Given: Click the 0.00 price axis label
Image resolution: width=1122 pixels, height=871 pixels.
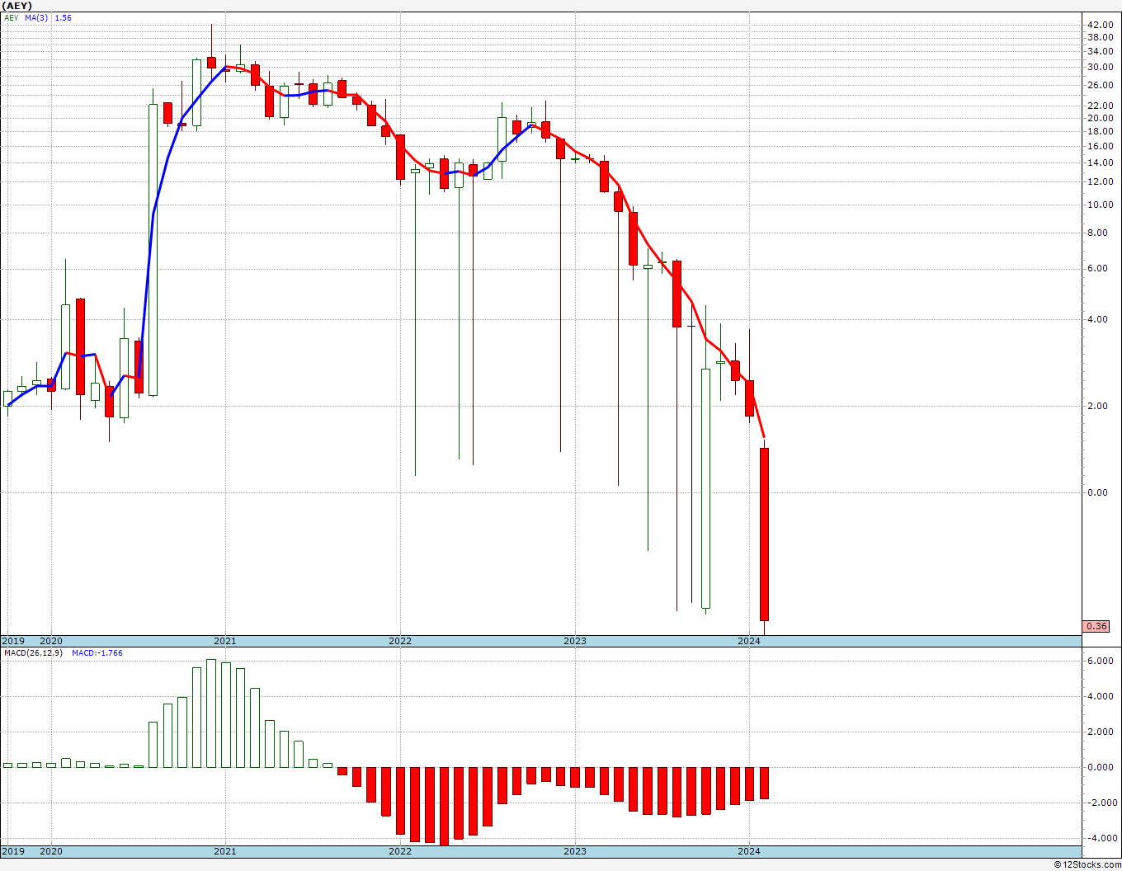Looking at the screenshot, I should tap(1098, 492).
